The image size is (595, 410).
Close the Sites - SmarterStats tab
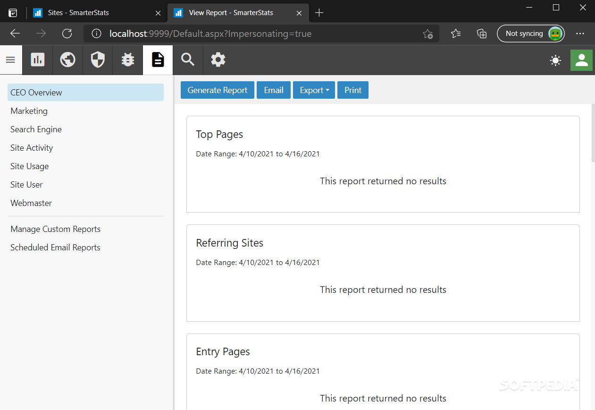click(x=157, y=13)
